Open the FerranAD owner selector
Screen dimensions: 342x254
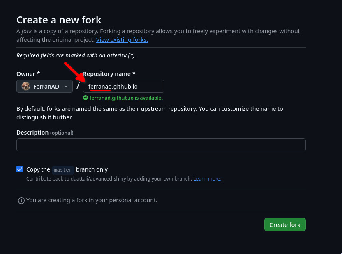(44, 86)
